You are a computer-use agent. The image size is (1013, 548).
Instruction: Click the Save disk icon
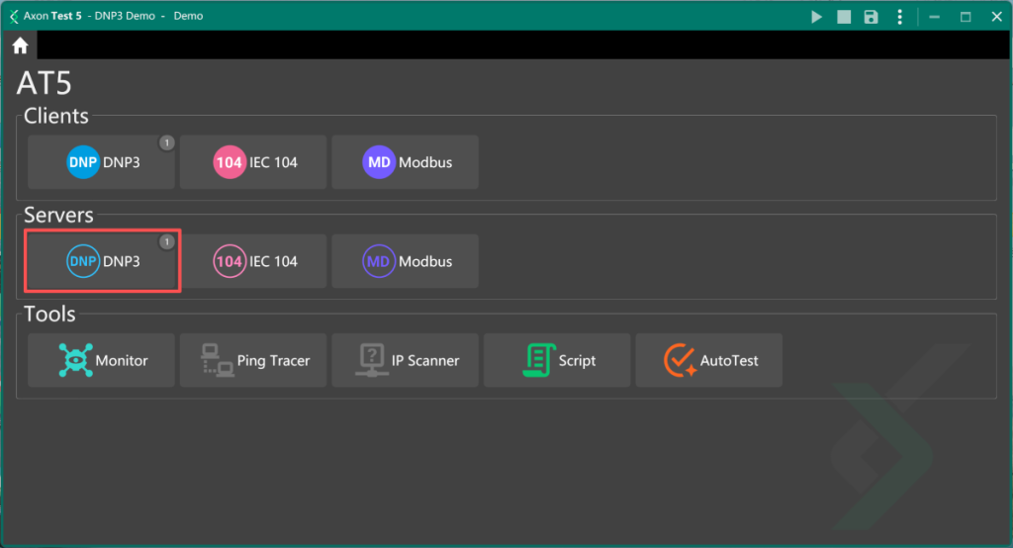pos(871,17)
